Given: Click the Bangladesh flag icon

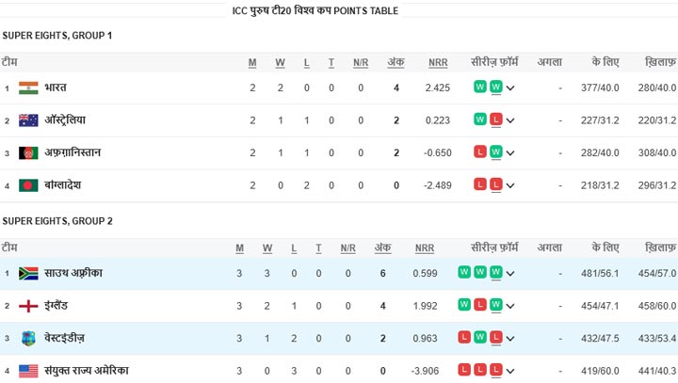Looking at the screenshot, I should 28,185.
